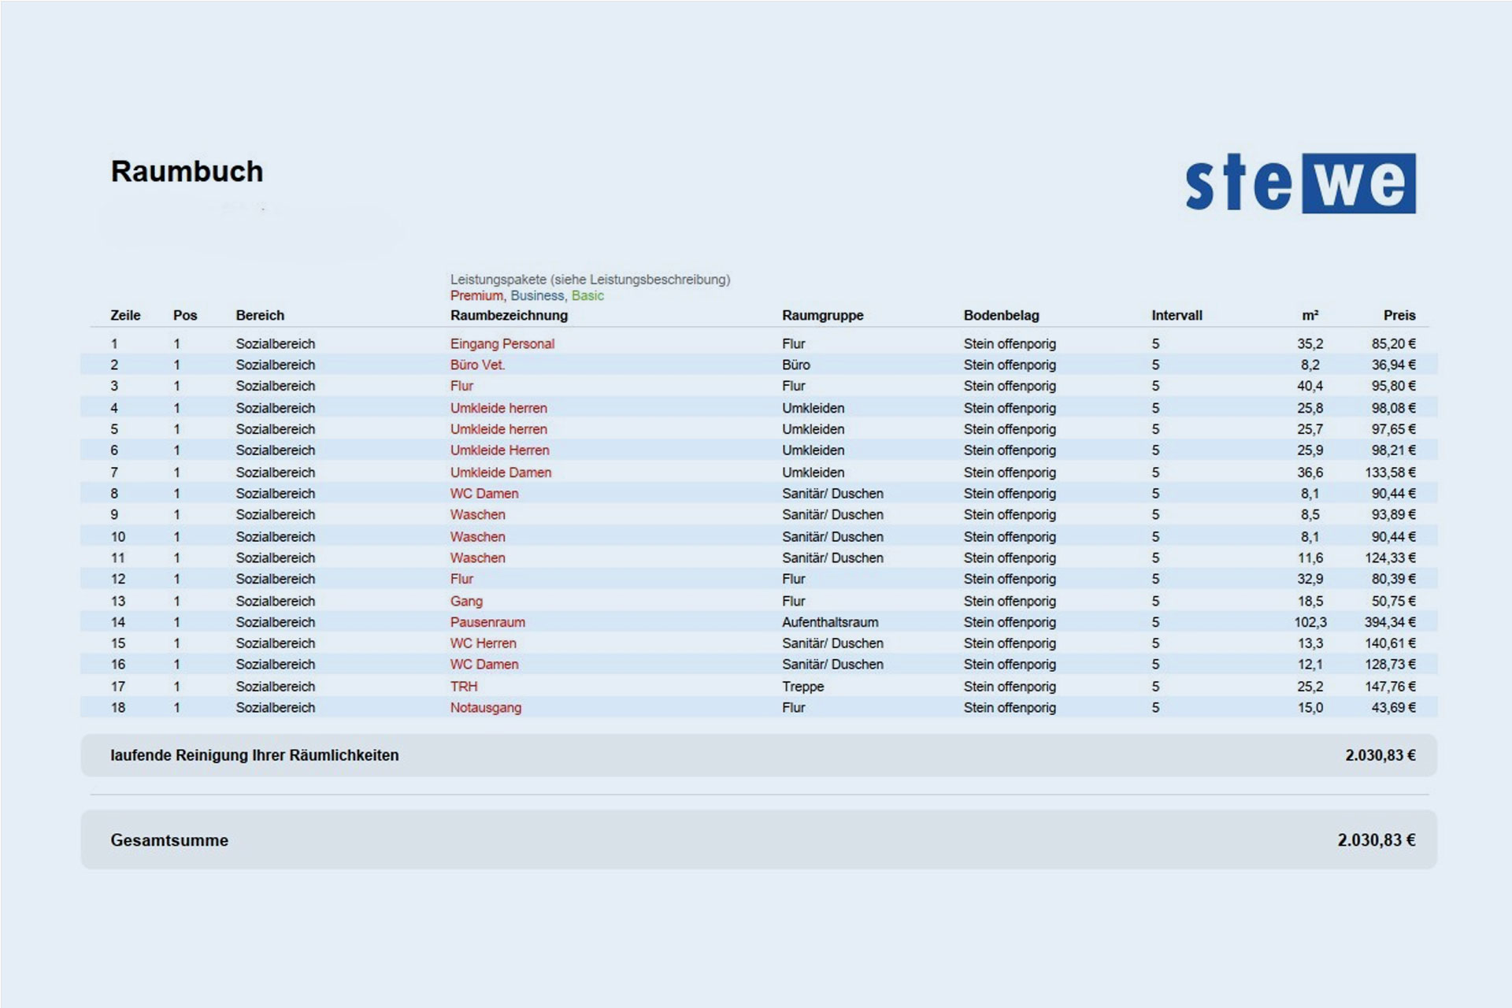Click the Notausgang room entry

pos(485,707)
